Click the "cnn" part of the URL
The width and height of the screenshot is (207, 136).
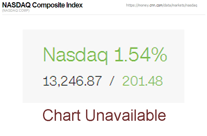tap(152, 6)
